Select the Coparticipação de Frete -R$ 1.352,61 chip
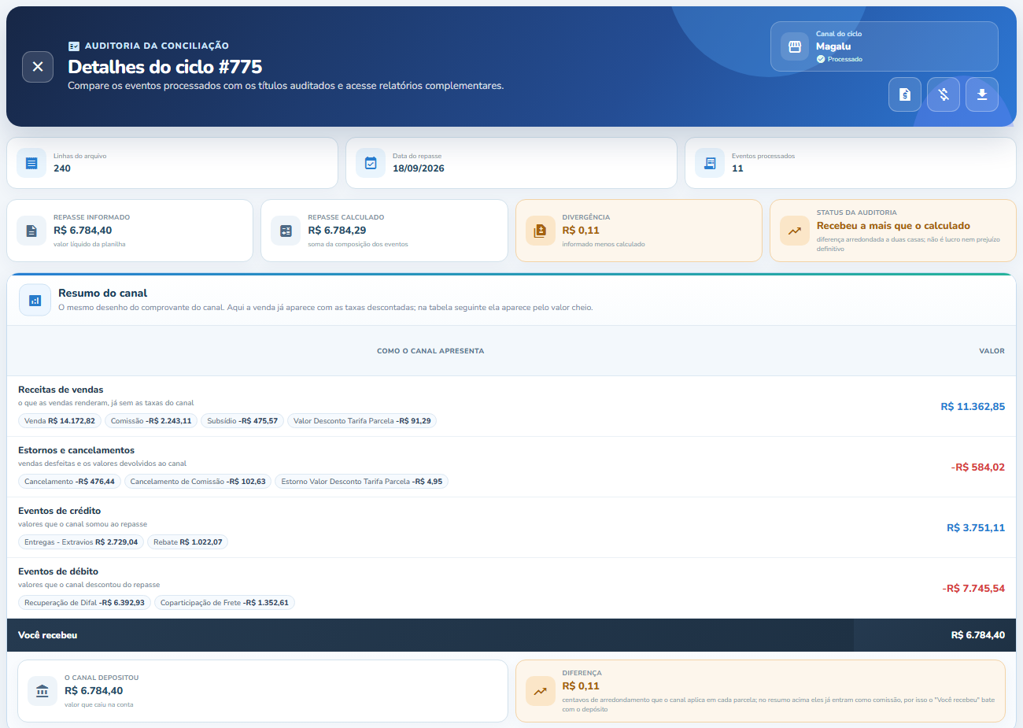1023x728 pixels. tap(224, 603)
